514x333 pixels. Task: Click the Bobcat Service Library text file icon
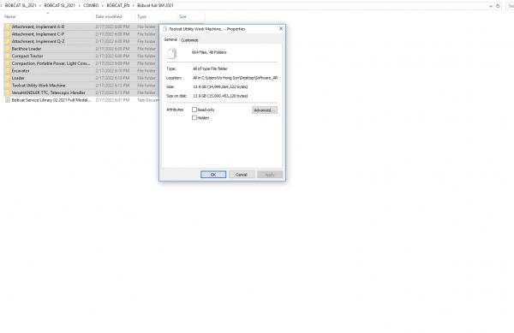pos(8,100)
